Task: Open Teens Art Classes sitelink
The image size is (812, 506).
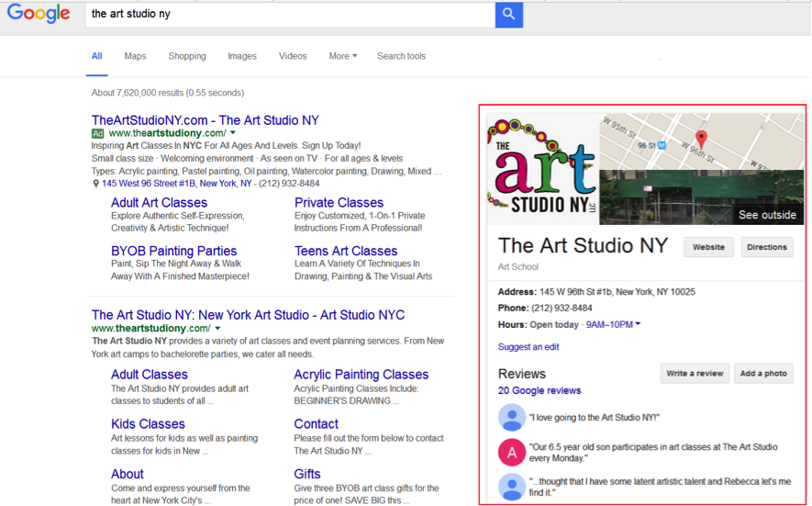Action: (346, 251)
